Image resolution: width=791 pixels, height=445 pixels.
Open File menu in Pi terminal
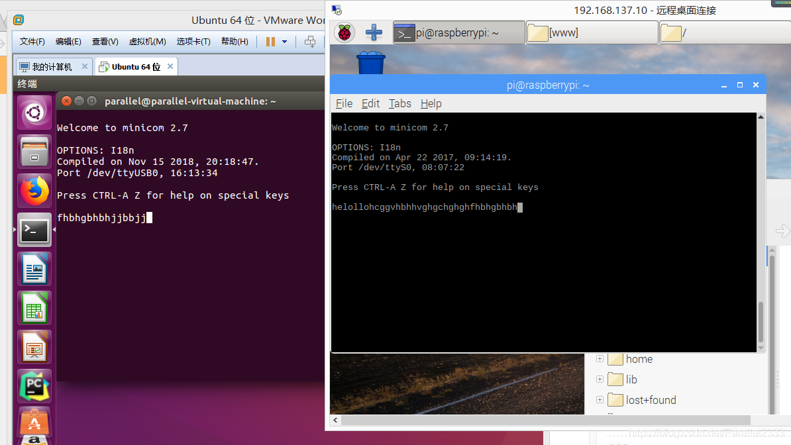pos(344,103)
